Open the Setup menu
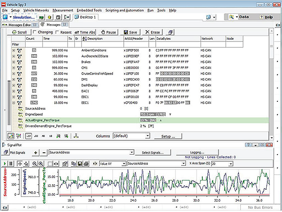282x212 pixels. click(x=15, y=10)
